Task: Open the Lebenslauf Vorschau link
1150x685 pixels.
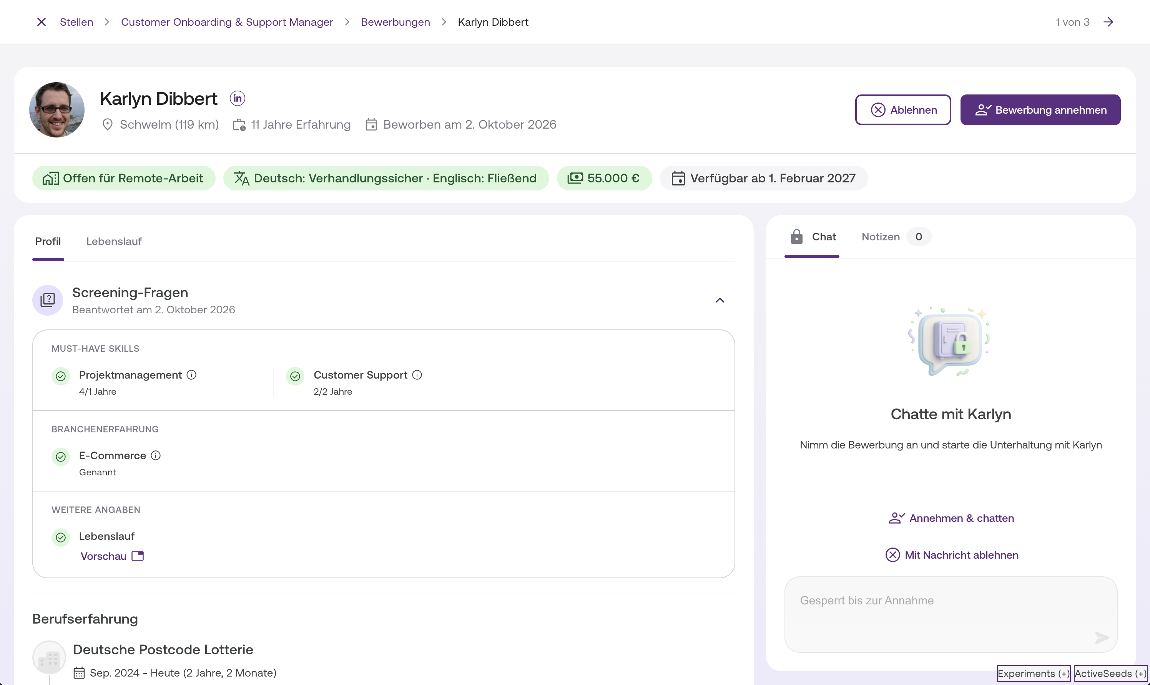Action: point(112,556)
